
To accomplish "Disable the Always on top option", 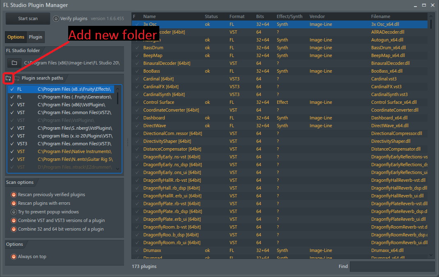I will coord(14,256).
